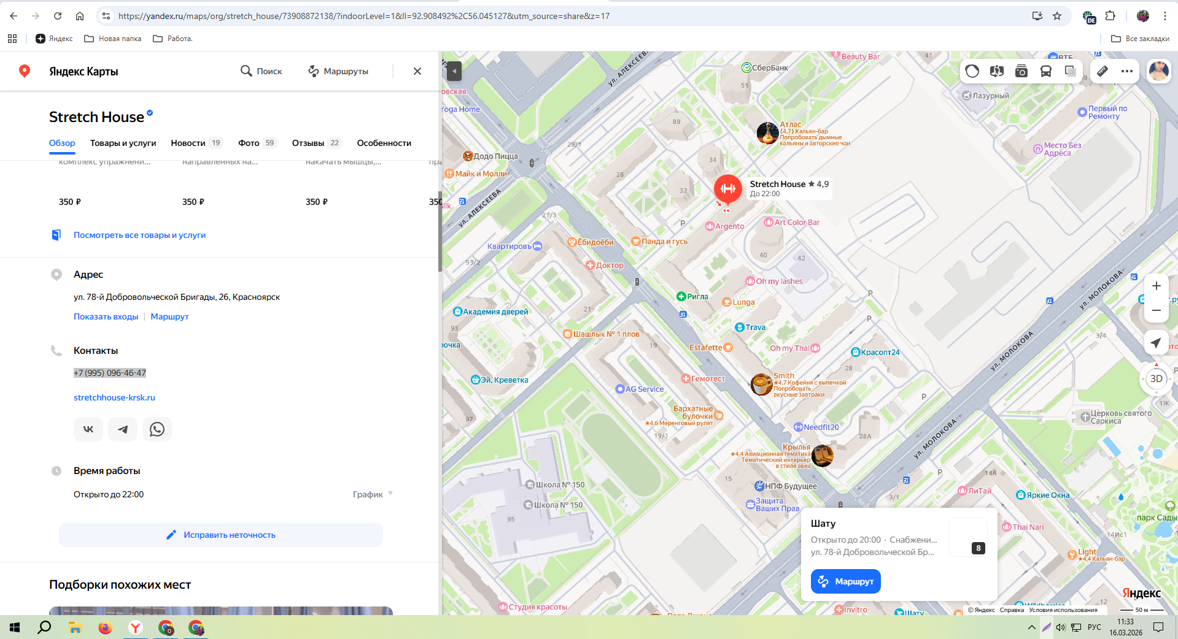This screenshot has height=639, width=1178.
Task: Switch to the Новости tab
Action: pyautogui.click(x=196, y=143)
